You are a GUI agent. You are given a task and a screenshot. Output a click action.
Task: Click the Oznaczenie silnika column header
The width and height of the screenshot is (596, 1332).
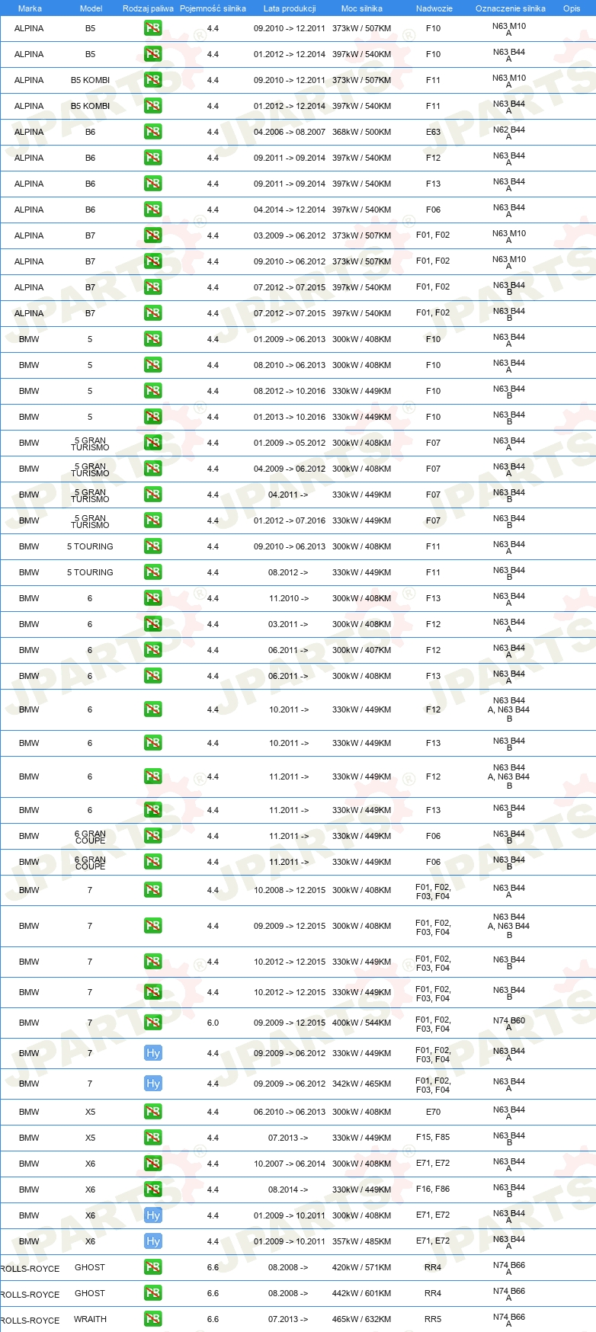511,8
